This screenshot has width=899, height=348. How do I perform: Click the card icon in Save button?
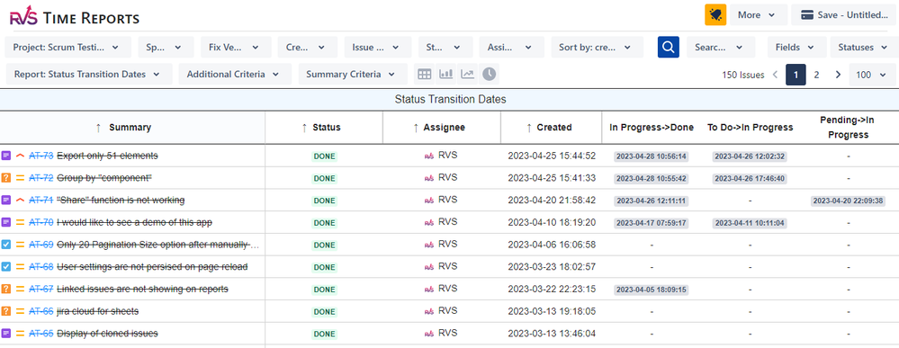tap(807, 15)
